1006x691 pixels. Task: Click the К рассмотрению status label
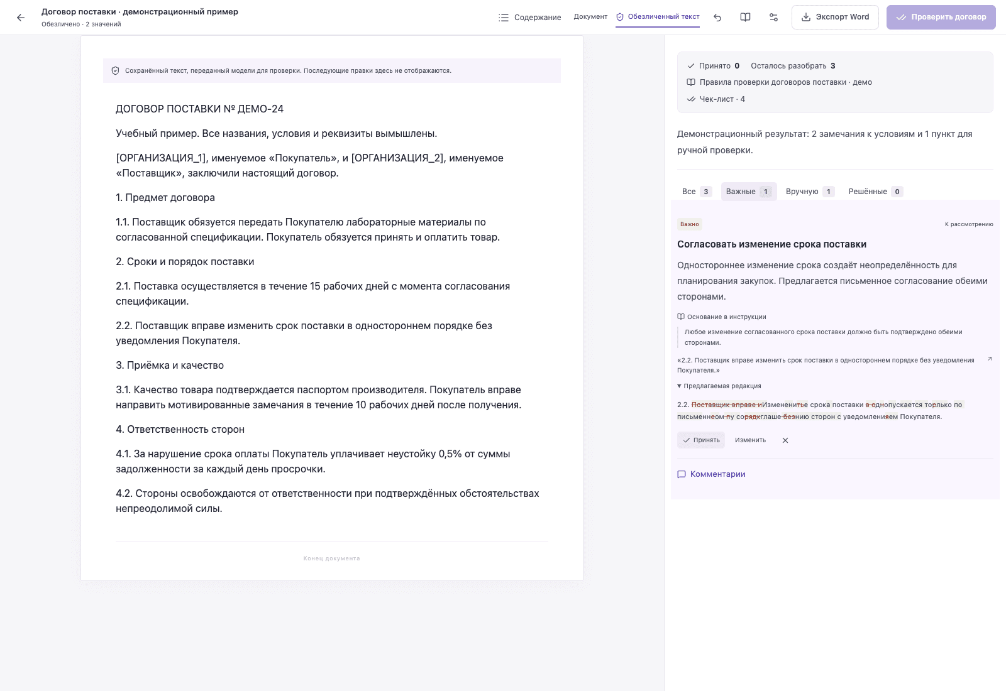click(x=969, y=224)
